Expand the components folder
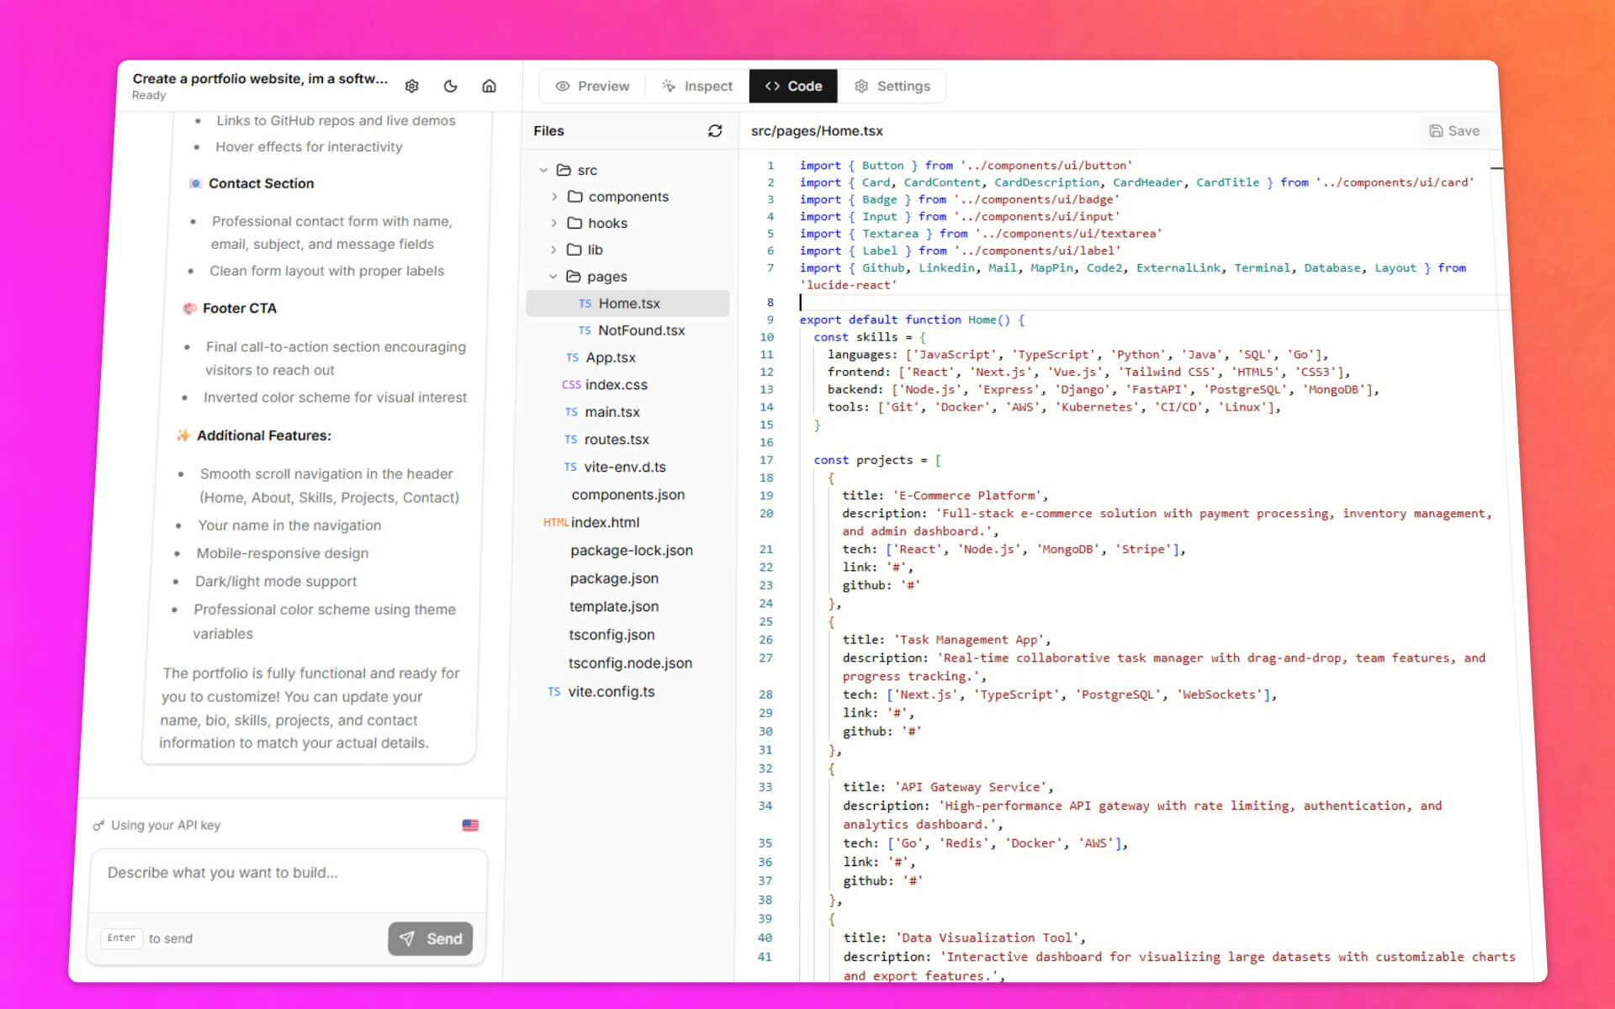This screenshot has width=1615, height=1009. click(x=555, y=196)
